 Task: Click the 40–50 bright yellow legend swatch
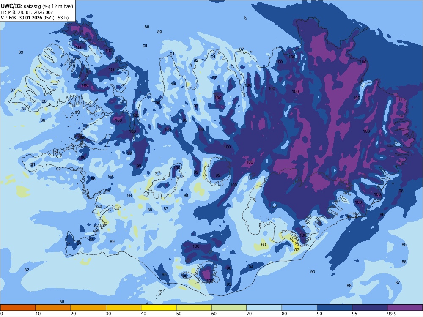pos(159,308)
